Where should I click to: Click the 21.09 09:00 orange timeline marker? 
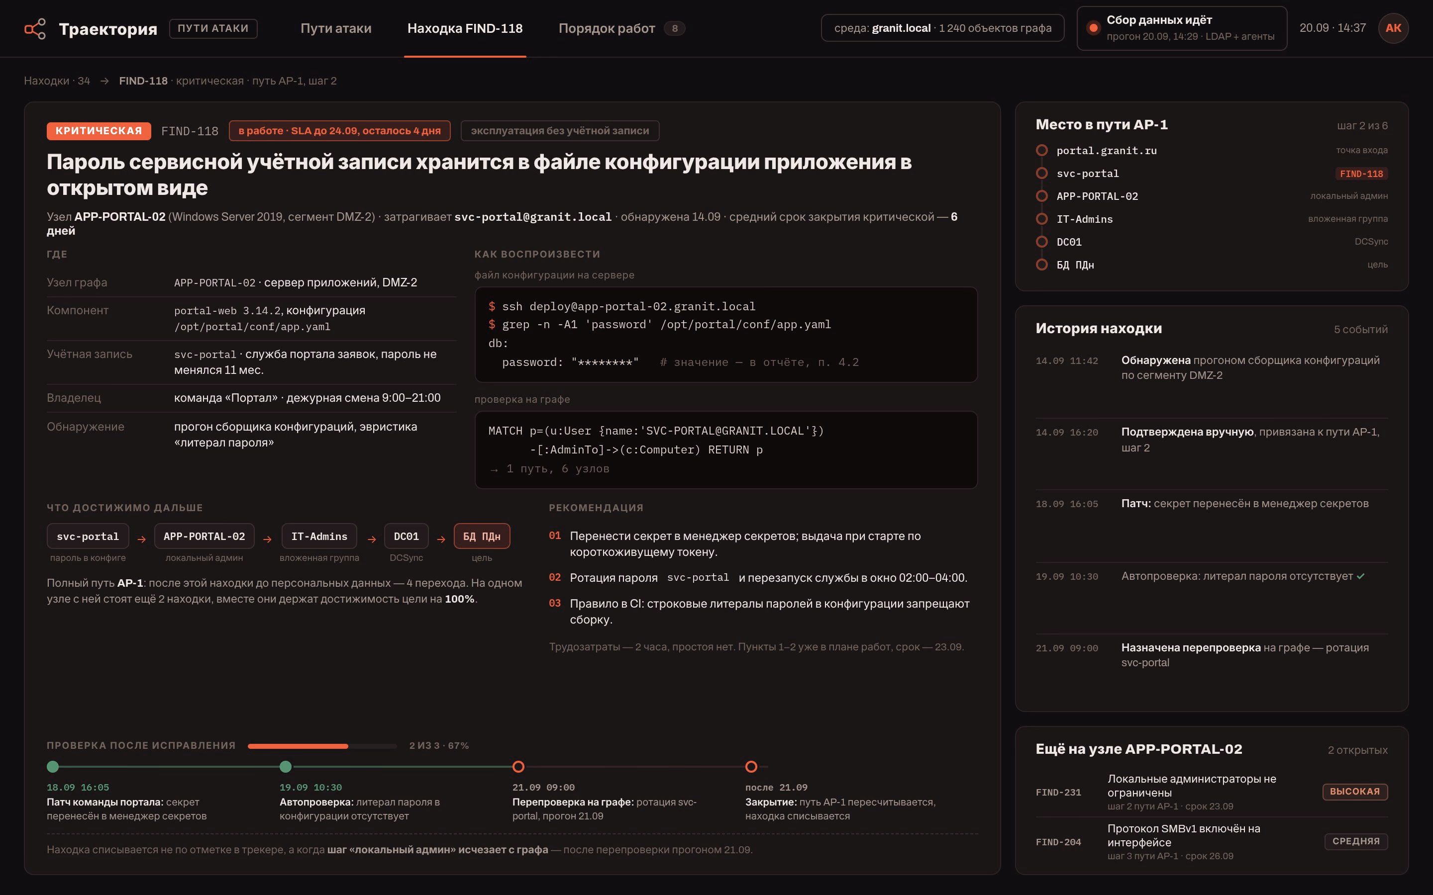pos(518,767)
